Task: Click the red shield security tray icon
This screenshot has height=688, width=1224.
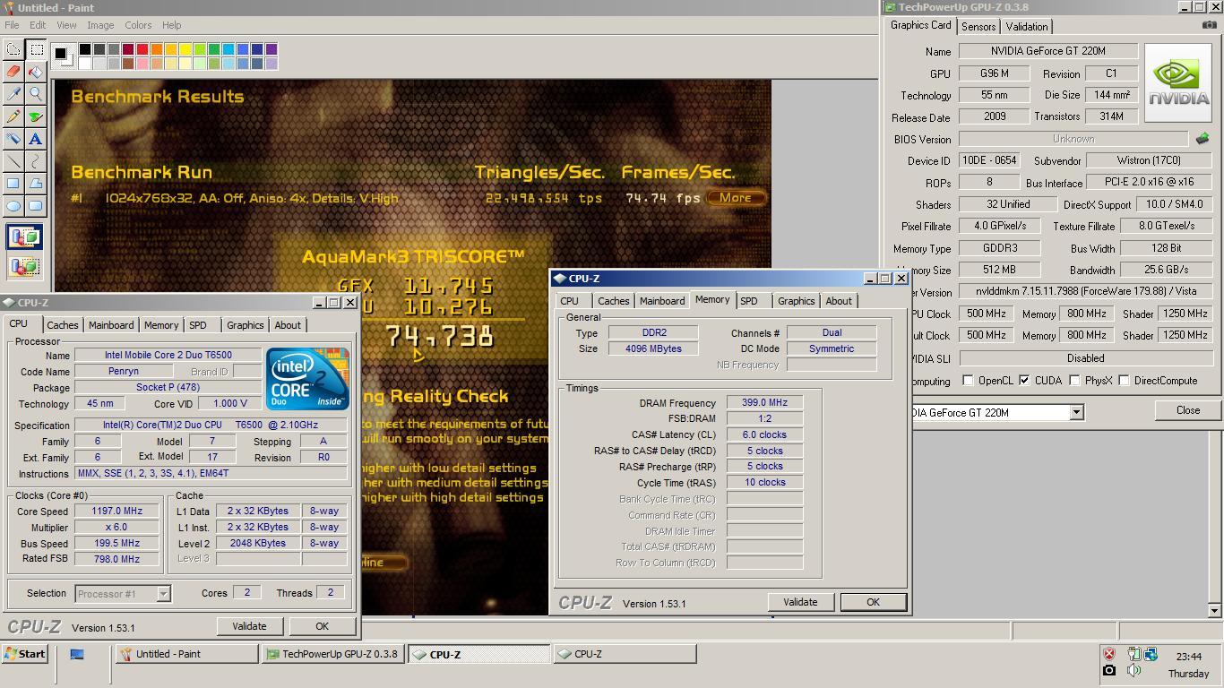Action: click(1109, 654)
